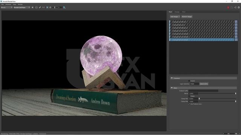Click the rendered moon image in viewport
This screenshot has width=241, height=135.
(x=101, y=56)
